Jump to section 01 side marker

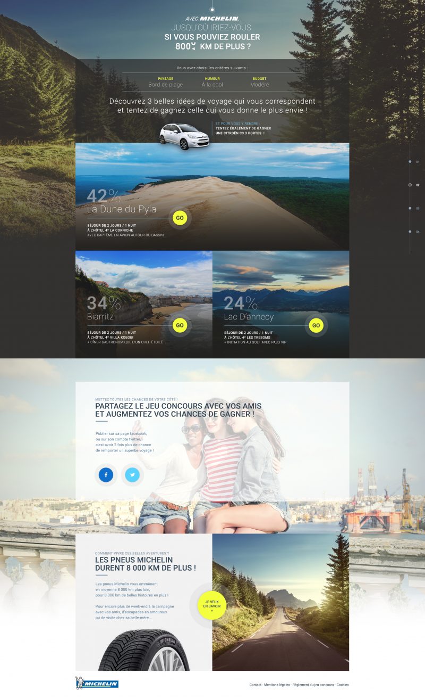(x=410, y=161)
